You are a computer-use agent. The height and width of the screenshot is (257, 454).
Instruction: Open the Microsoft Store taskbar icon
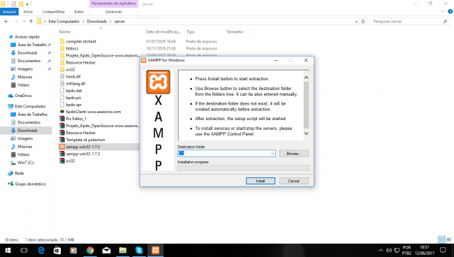click(x=57, y=250)
